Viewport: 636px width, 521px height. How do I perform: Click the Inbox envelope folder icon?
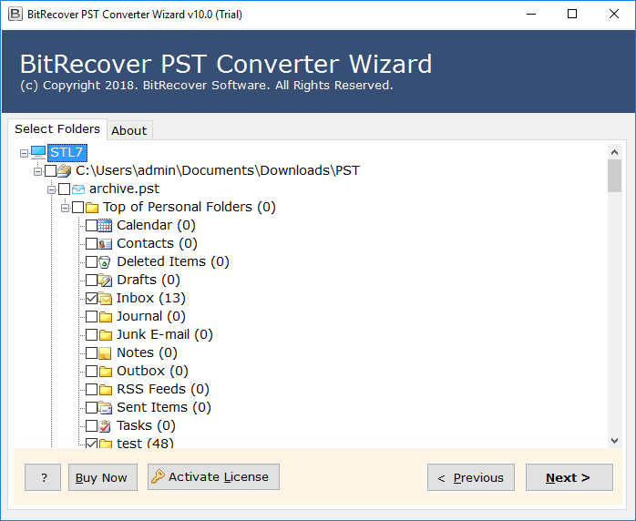click(x=105, y=299)
